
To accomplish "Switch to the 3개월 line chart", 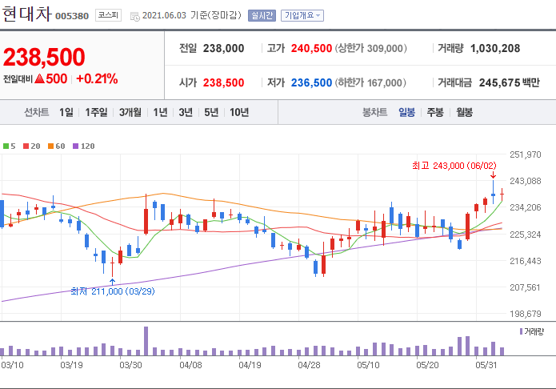I will [130, 112].
